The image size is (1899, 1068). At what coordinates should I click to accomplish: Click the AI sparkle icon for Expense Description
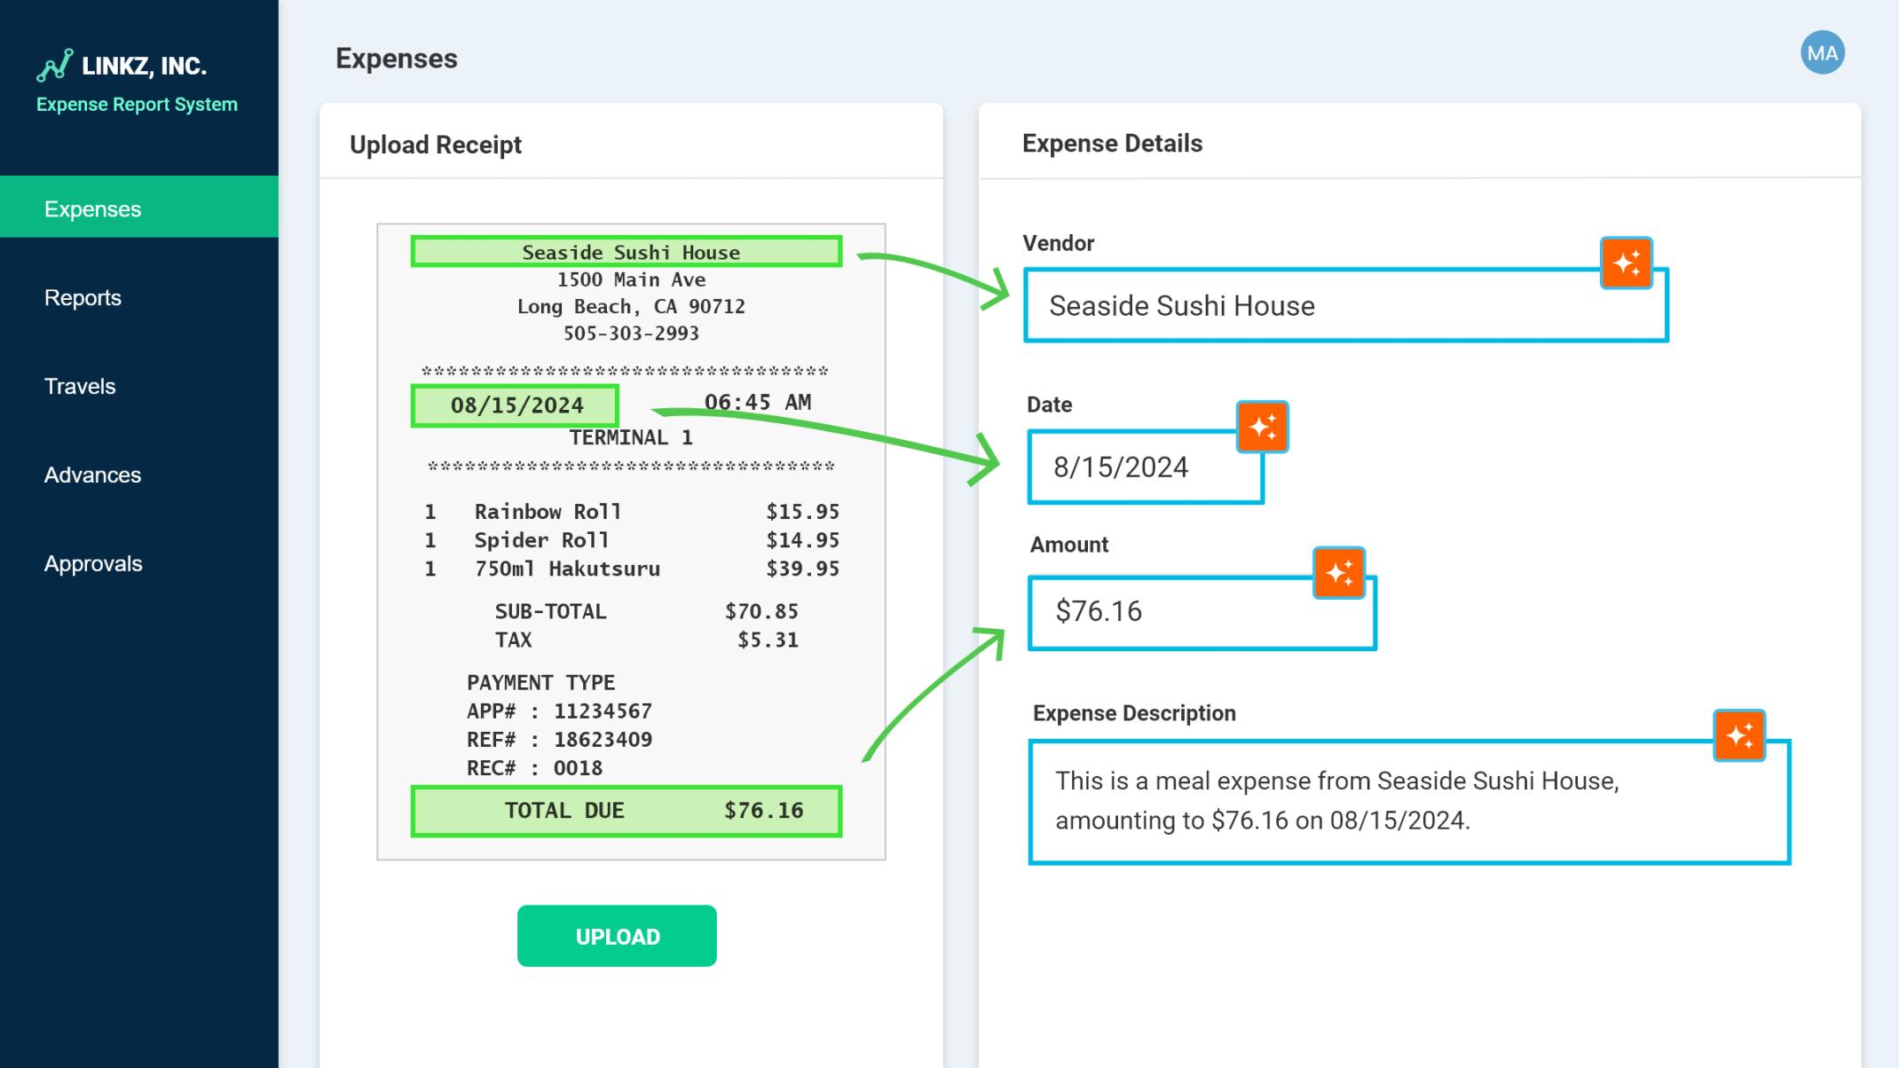coord(1741,734)
